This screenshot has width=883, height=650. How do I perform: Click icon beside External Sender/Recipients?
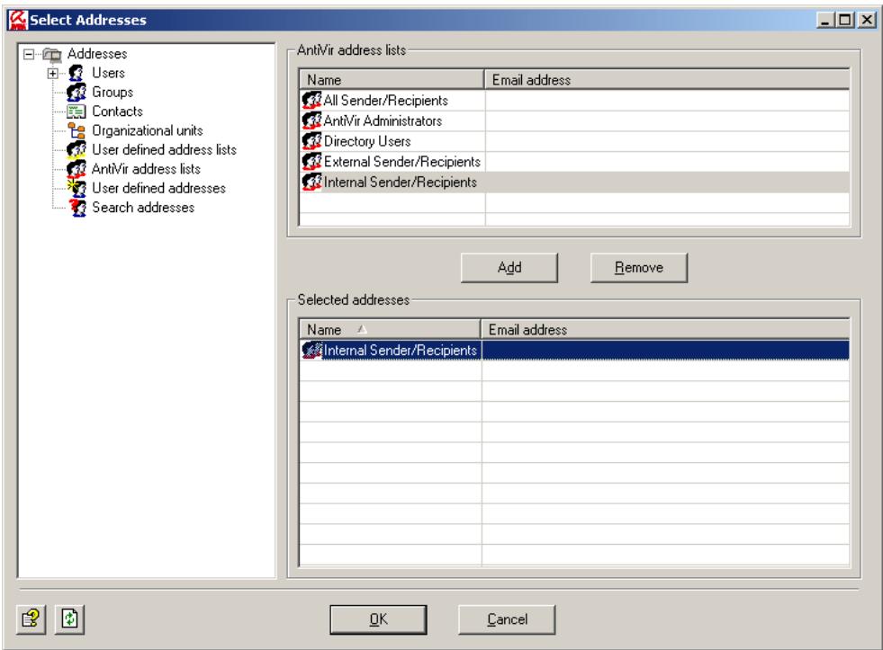[312, 162]
